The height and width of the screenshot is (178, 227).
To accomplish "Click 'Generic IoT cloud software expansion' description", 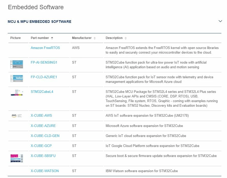I will pos(146,136).
